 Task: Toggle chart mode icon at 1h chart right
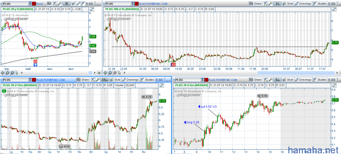point(334,9)
